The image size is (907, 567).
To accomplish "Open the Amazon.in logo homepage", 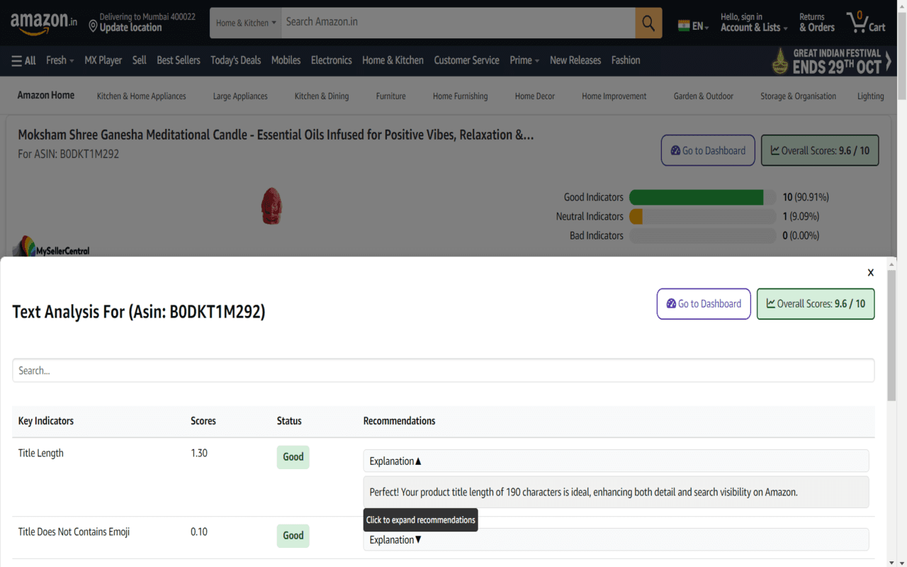I will pyautogui.click(x=44, y=23).
